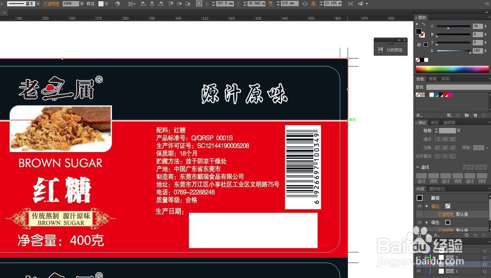The width and height of the screenshot is (491, 278).
Task: Select the magenta swatch in 色板
Action: click(450, 95)
